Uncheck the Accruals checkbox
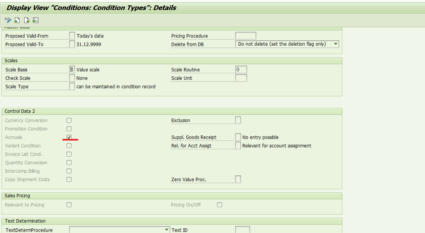The height and width of the screenshot is (233, 425). pos(69,137)
